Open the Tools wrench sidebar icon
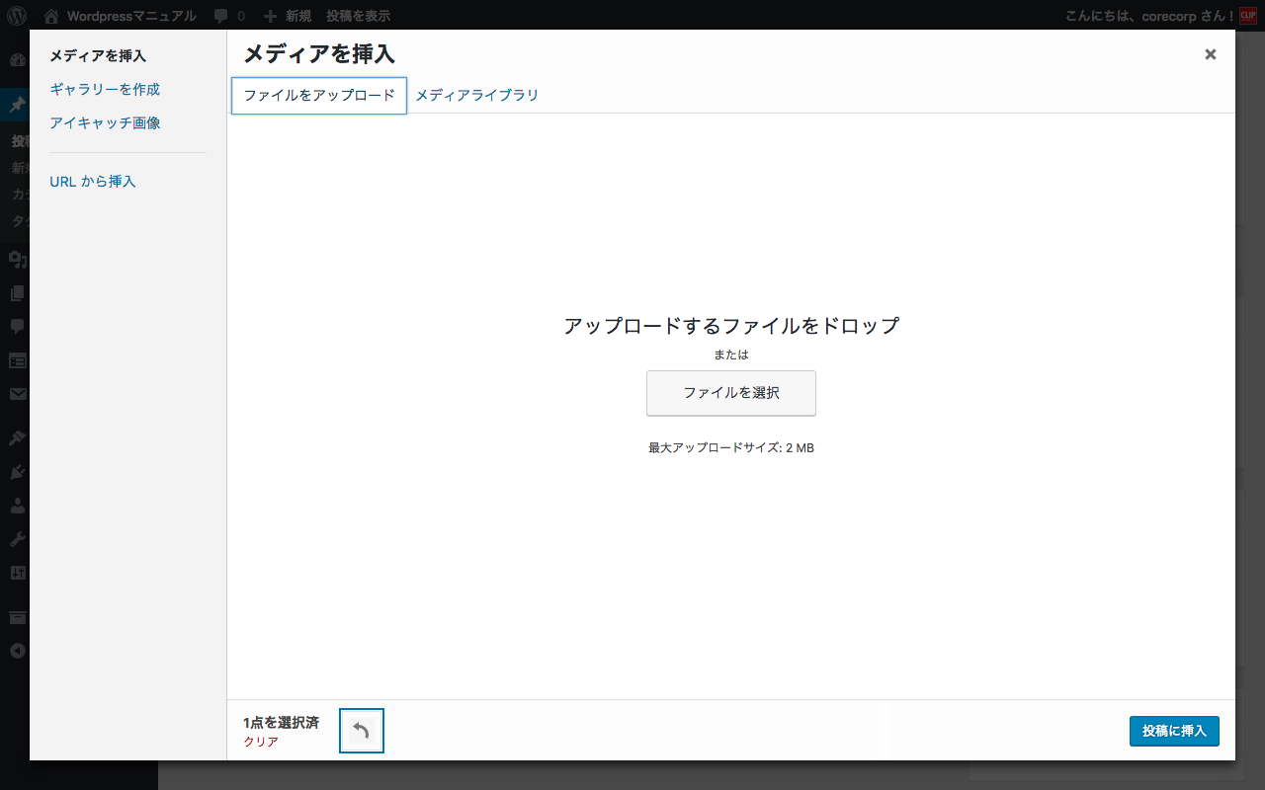Viewport: 1265px width, 790px height. pos(17,539)
